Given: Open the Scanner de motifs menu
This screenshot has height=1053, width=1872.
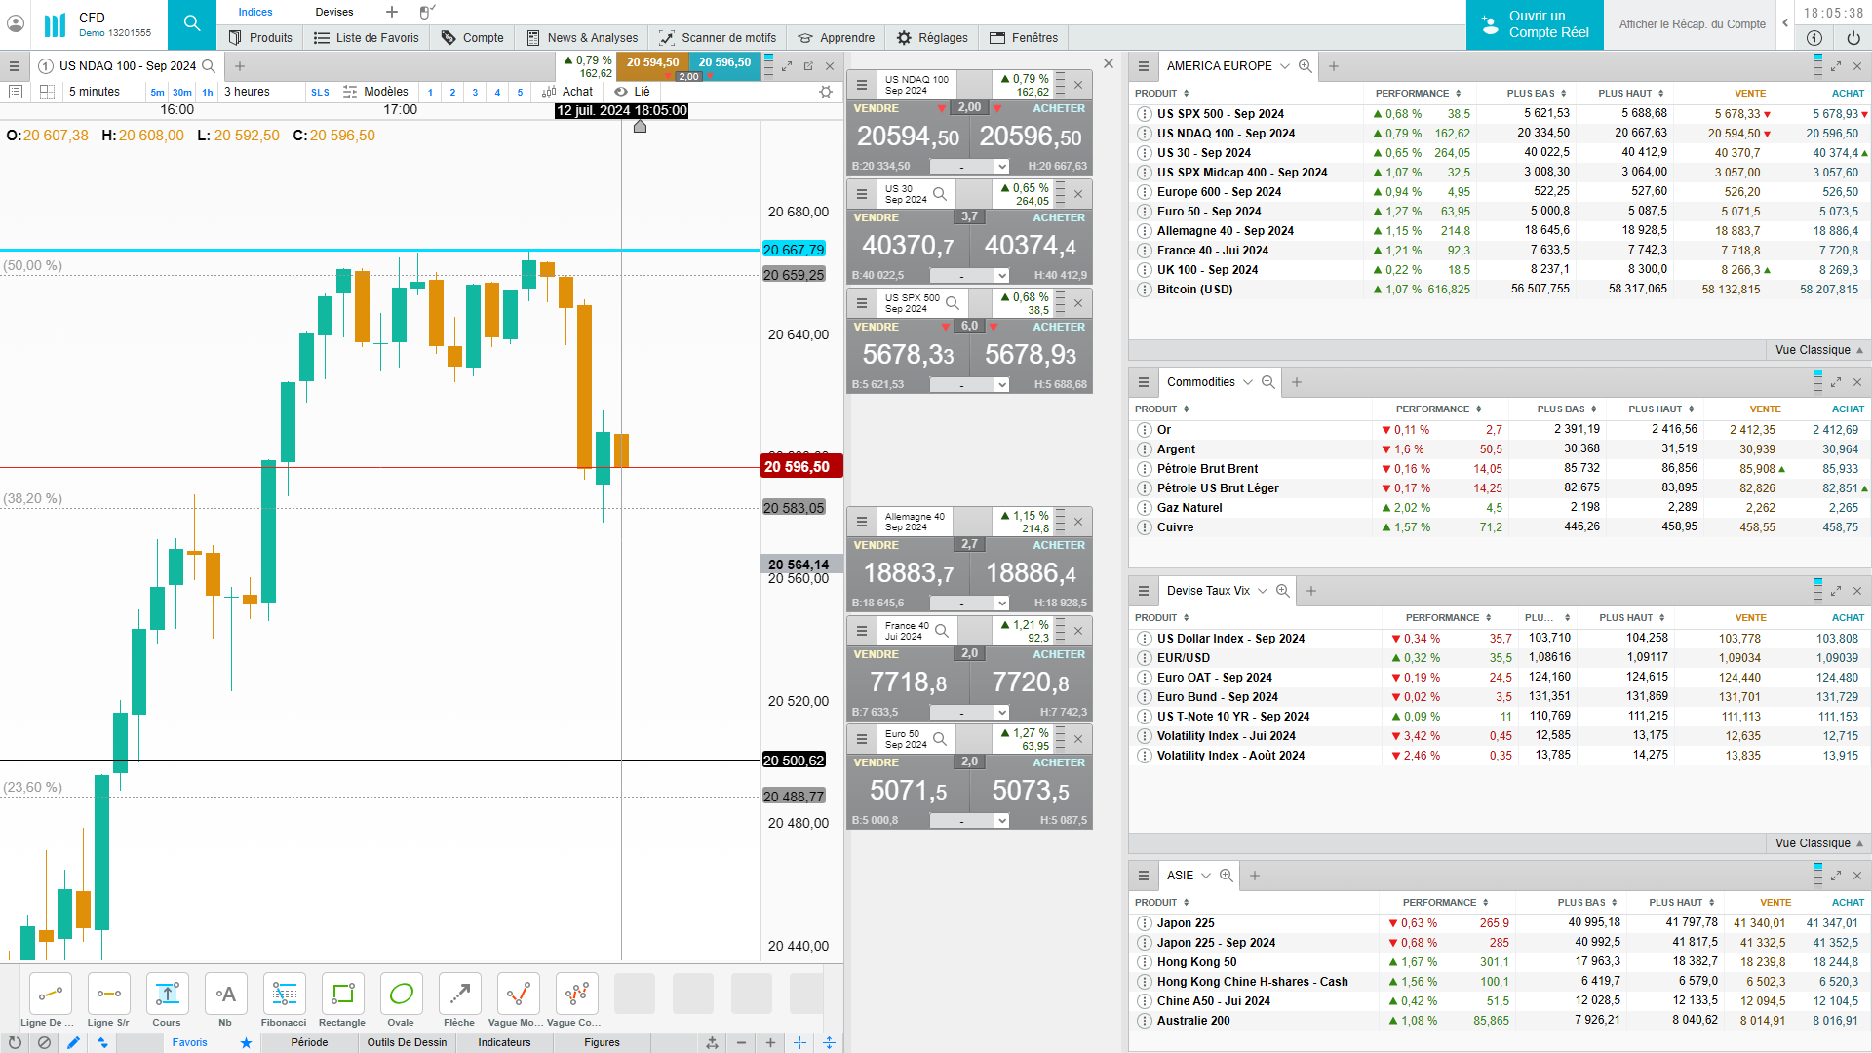Looking at the screenshot, I should tap(718, 38).
